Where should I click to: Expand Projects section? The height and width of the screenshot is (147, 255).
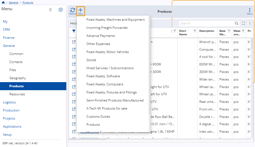[9, 118]
